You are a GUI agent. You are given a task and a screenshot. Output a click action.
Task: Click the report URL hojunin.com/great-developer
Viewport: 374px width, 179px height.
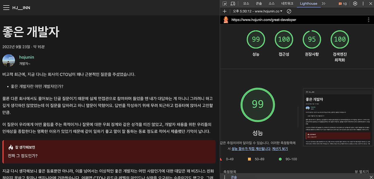pos(264,20)
